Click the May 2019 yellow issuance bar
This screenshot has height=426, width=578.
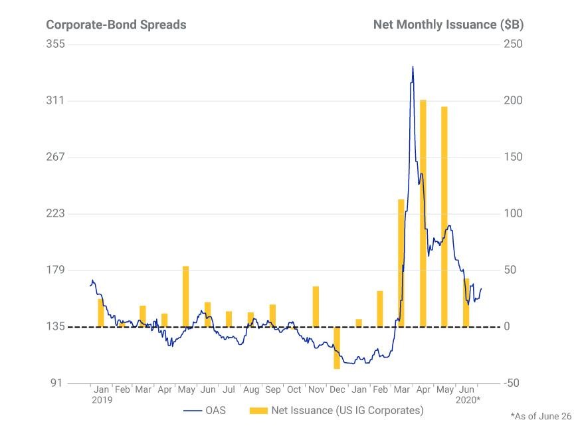[185, 296]
